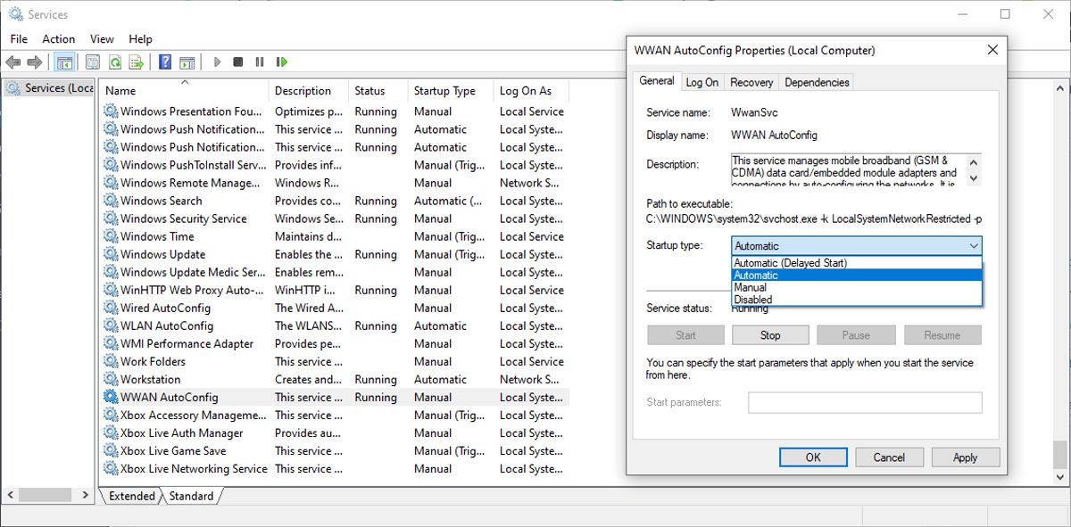
Task: Click gear icon of Xbox Live Game Save
Action: 111,450
